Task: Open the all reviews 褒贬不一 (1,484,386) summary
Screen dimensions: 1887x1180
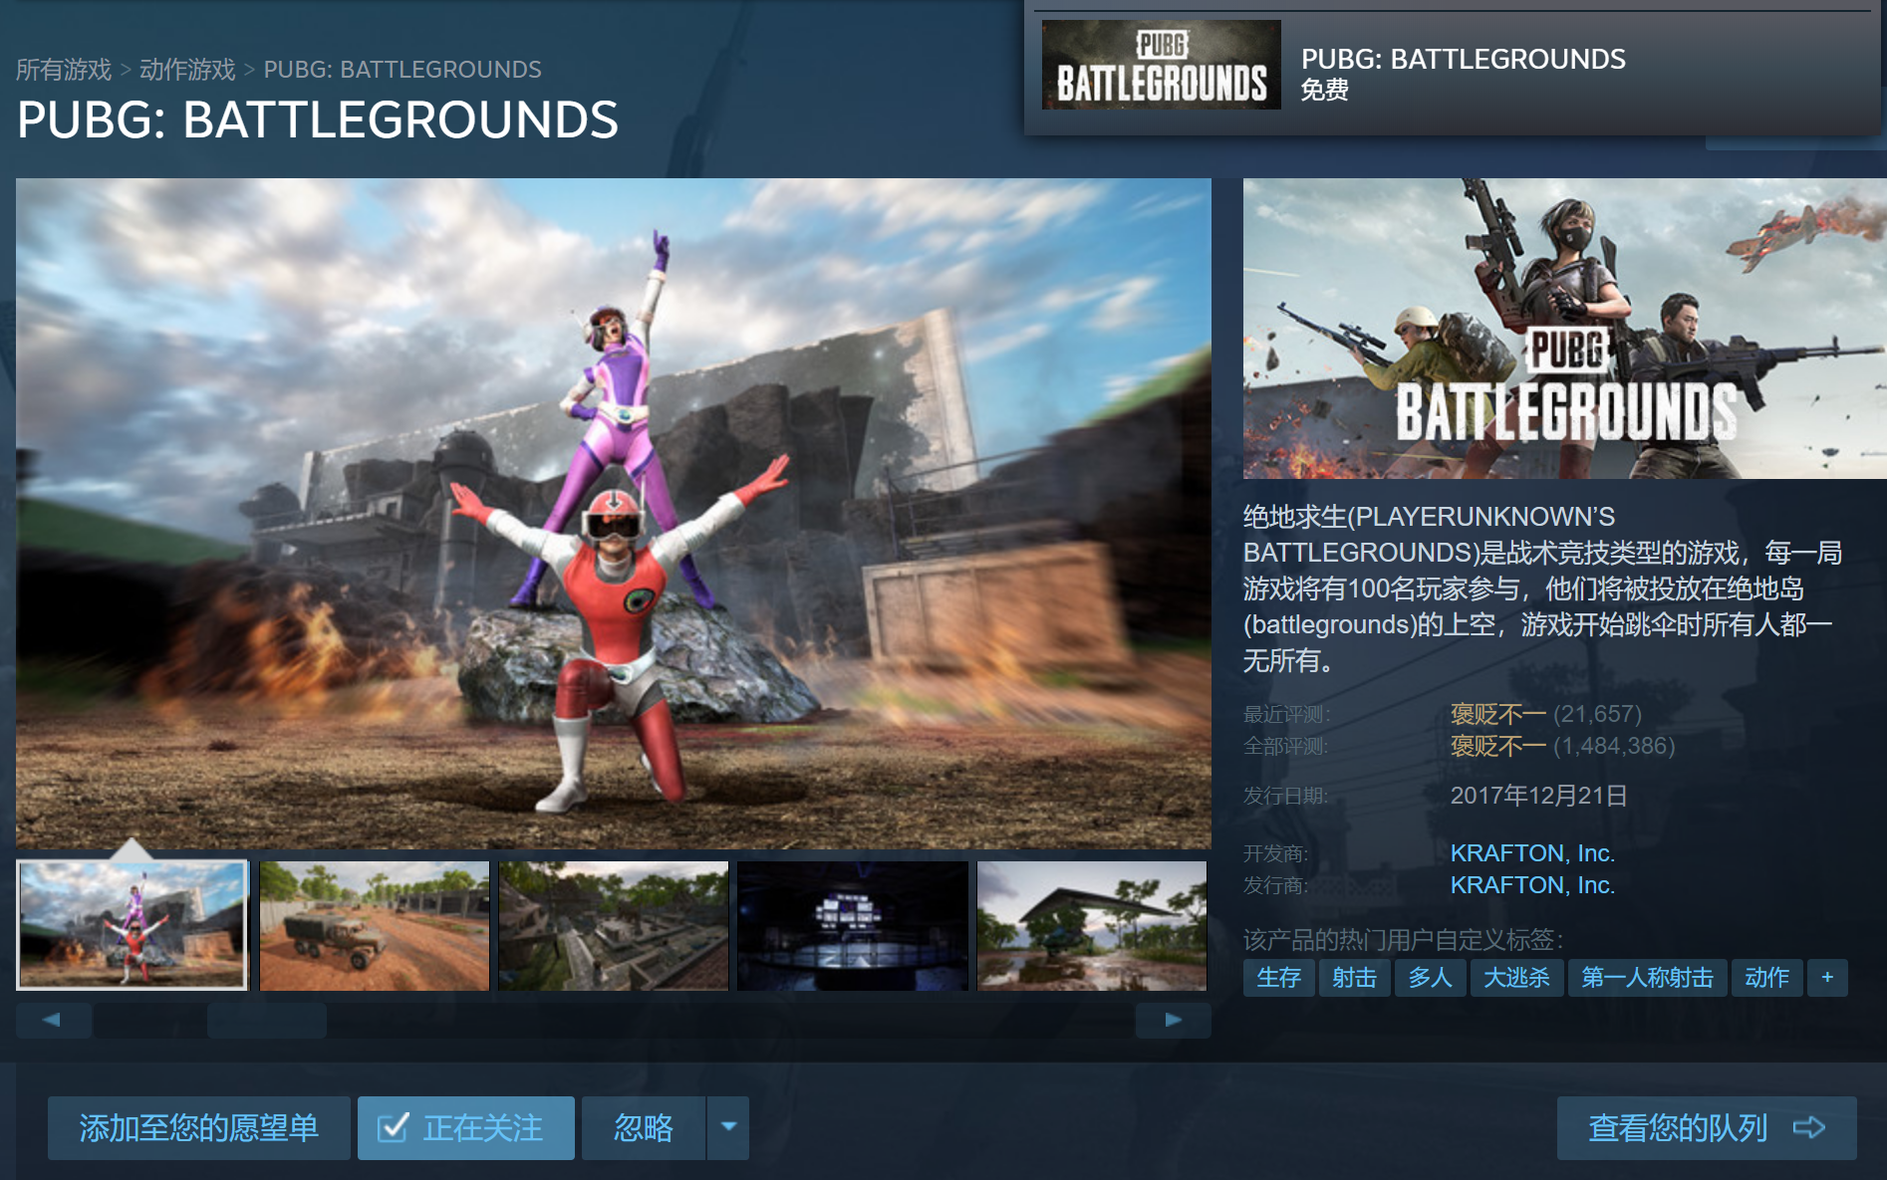Action: click(1562, 746)
